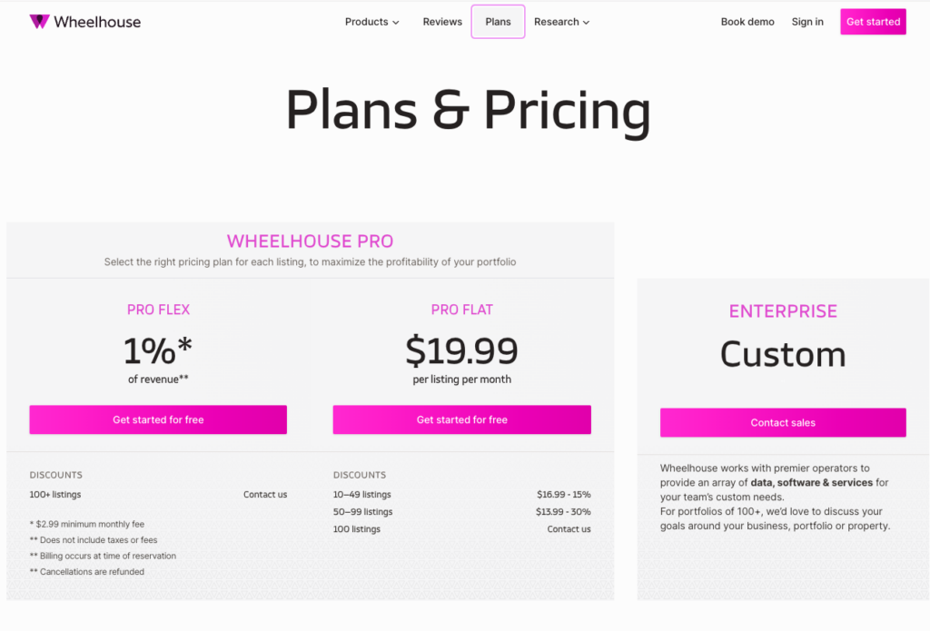Click Contact us for 100 listings Pro Flat

pyautogui.click(x=569, y=529)
